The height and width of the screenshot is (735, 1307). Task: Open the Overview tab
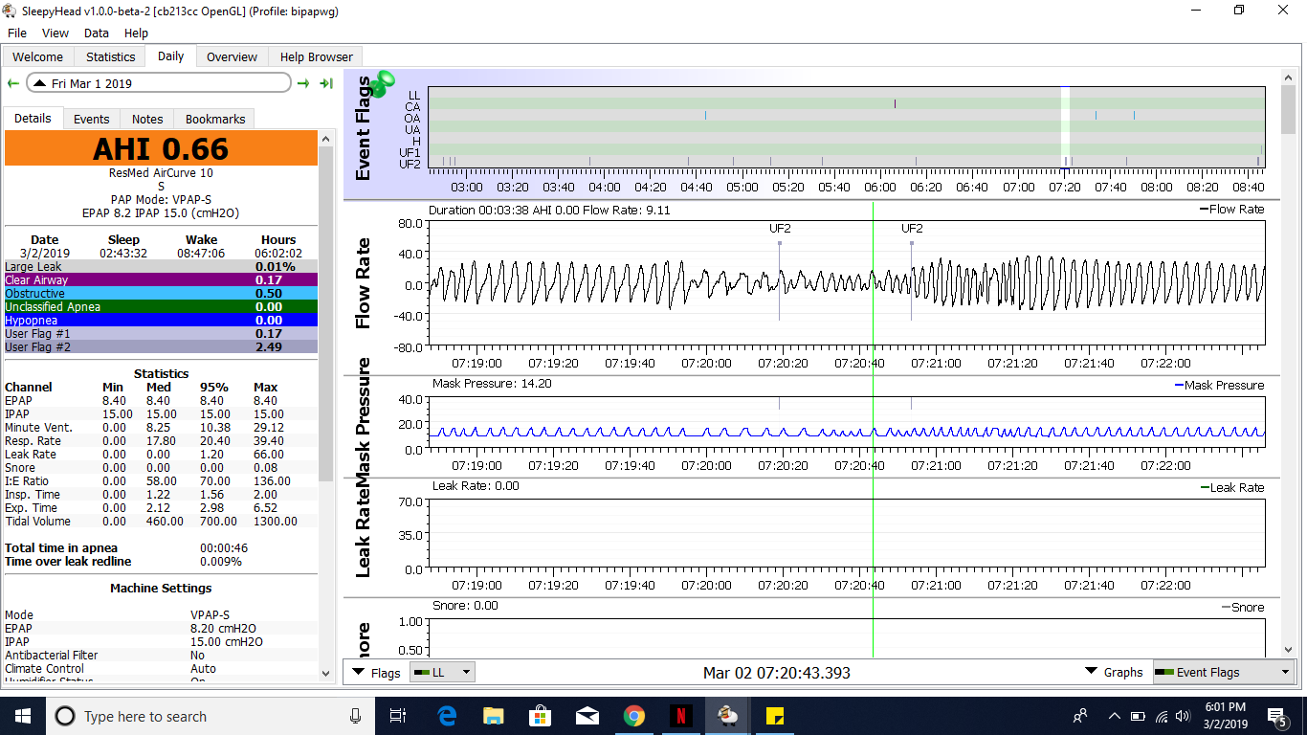(x=232, y=56)
